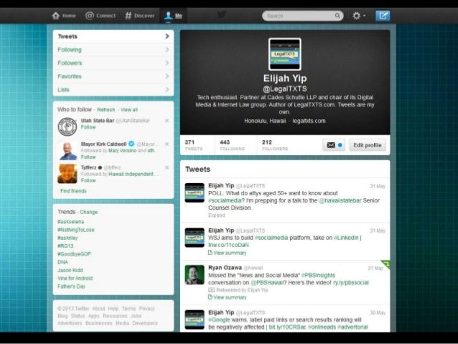
Task: Open Favorites in the sidebar
Action: (113, 76)
